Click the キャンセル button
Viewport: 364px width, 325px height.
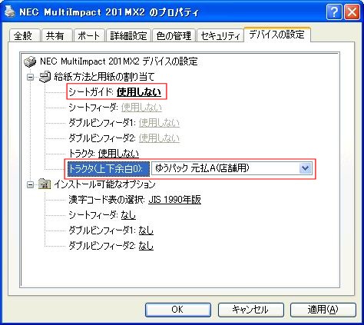click(250, 310)
